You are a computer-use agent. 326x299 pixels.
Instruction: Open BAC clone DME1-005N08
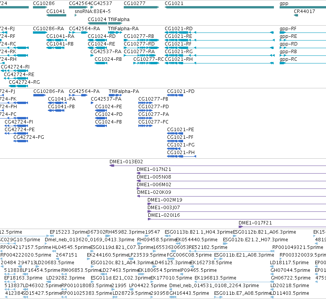154,177
